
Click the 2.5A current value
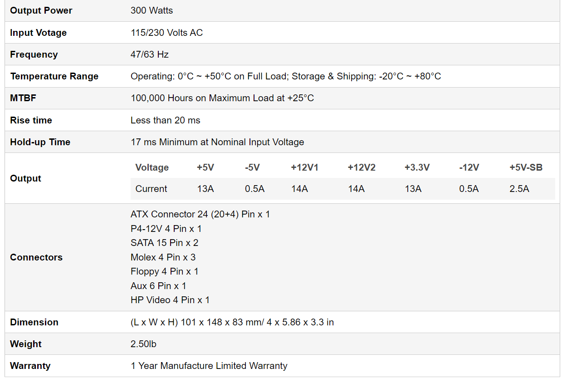[519, 189]
